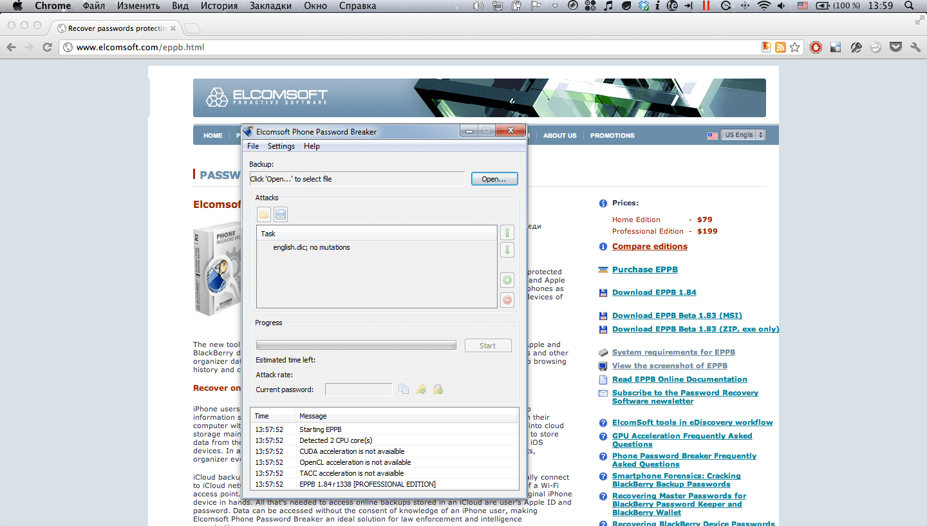Click the Pocket extension icon
The height and width of the screenshot is (526, 927).
(895, 47)
